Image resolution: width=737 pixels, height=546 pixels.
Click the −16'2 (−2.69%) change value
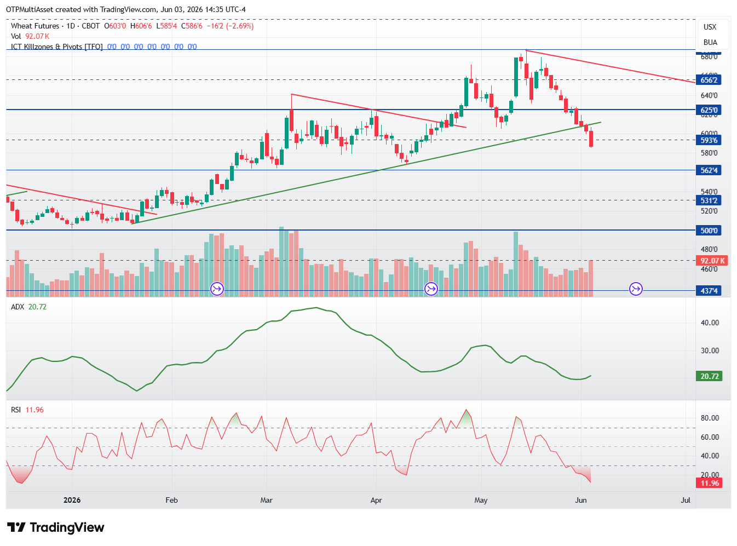click(x=230, y=26)
